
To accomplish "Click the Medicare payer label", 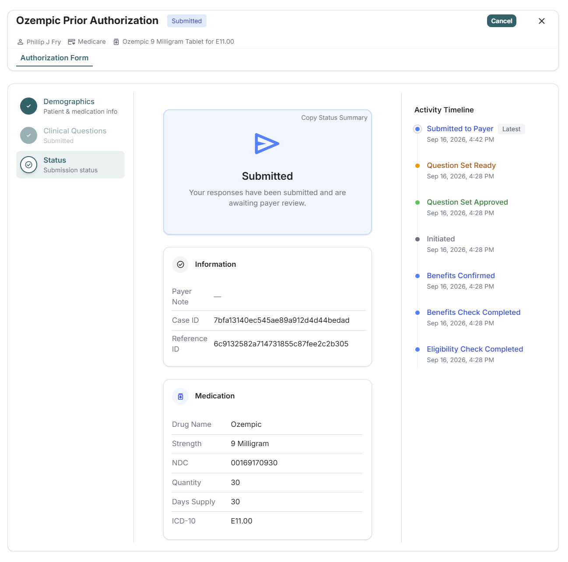I will (92, 42).
